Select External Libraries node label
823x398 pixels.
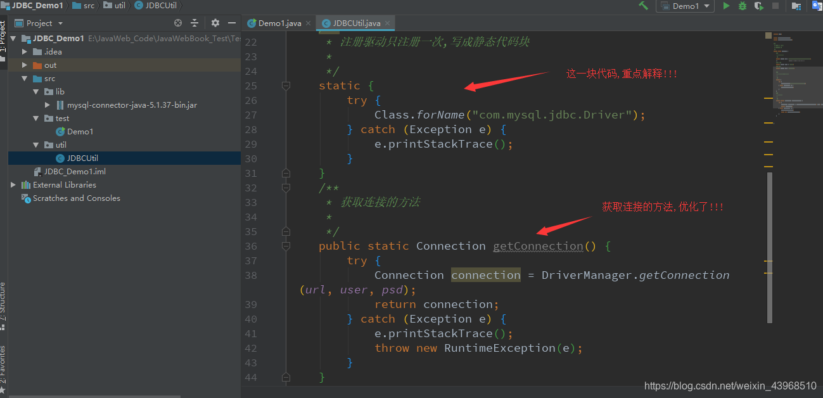pos(65,185)
